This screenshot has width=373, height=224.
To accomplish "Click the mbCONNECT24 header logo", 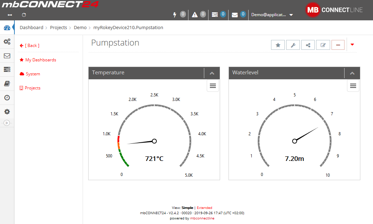I will coord(50,5).
